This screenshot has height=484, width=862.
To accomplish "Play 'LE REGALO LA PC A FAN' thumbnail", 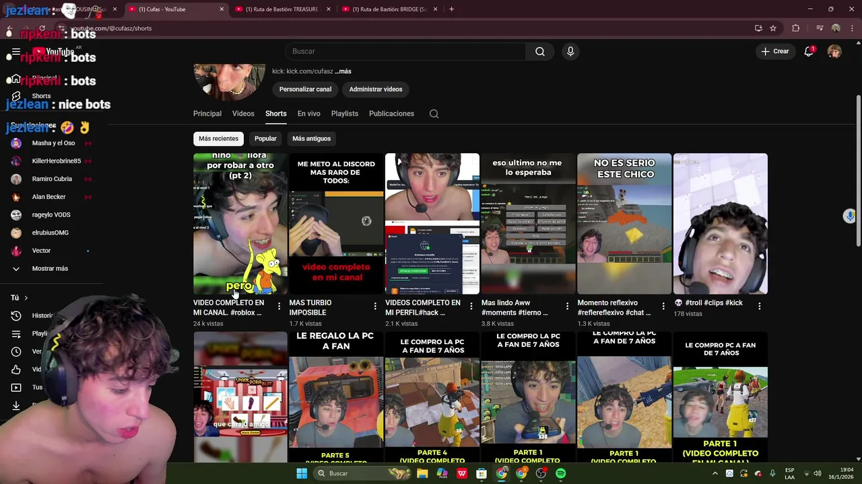I will coord(336,397).
